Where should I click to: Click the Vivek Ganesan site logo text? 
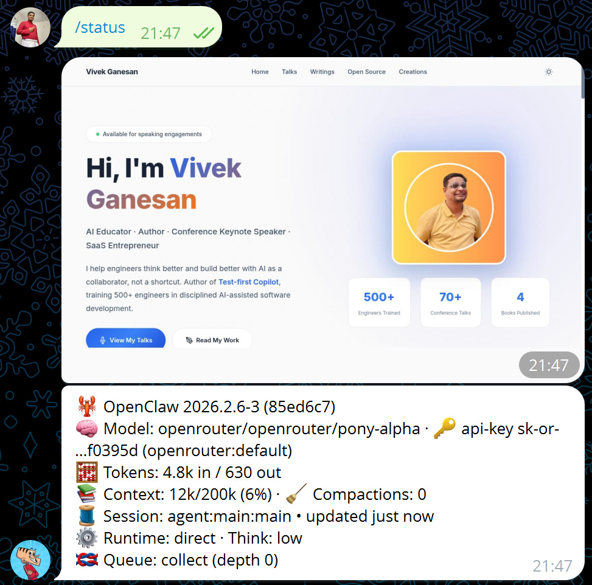112,72
